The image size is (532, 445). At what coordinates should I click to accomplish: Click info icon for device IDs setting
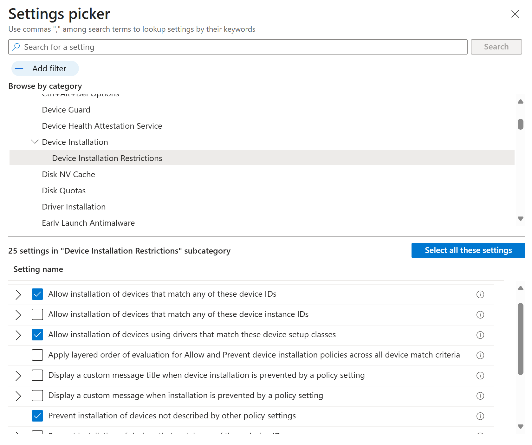480,294
